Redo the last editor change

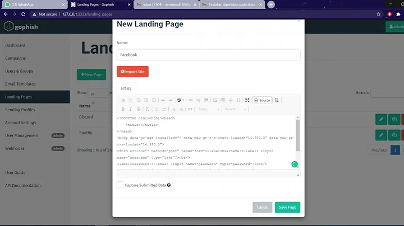click(x=171, y=101)
